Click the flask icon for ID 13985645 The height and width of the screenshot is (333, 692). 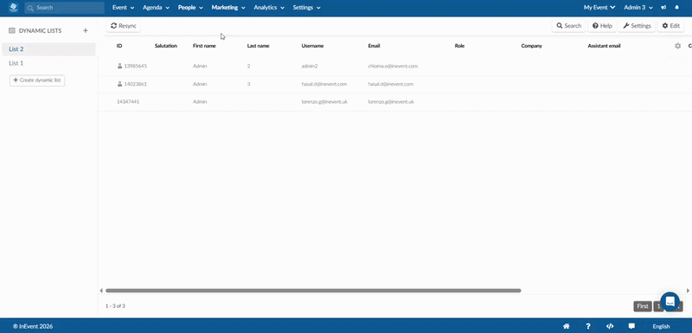click(x=119, y=66)
